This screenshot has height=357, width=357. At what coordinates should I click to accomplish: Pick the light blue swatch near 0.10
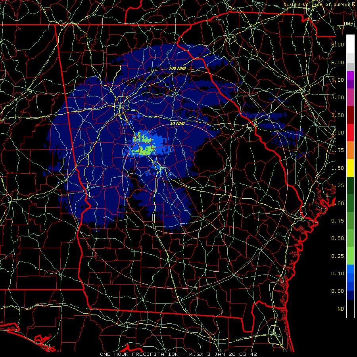pyautogui.click(x=350, y=269)
